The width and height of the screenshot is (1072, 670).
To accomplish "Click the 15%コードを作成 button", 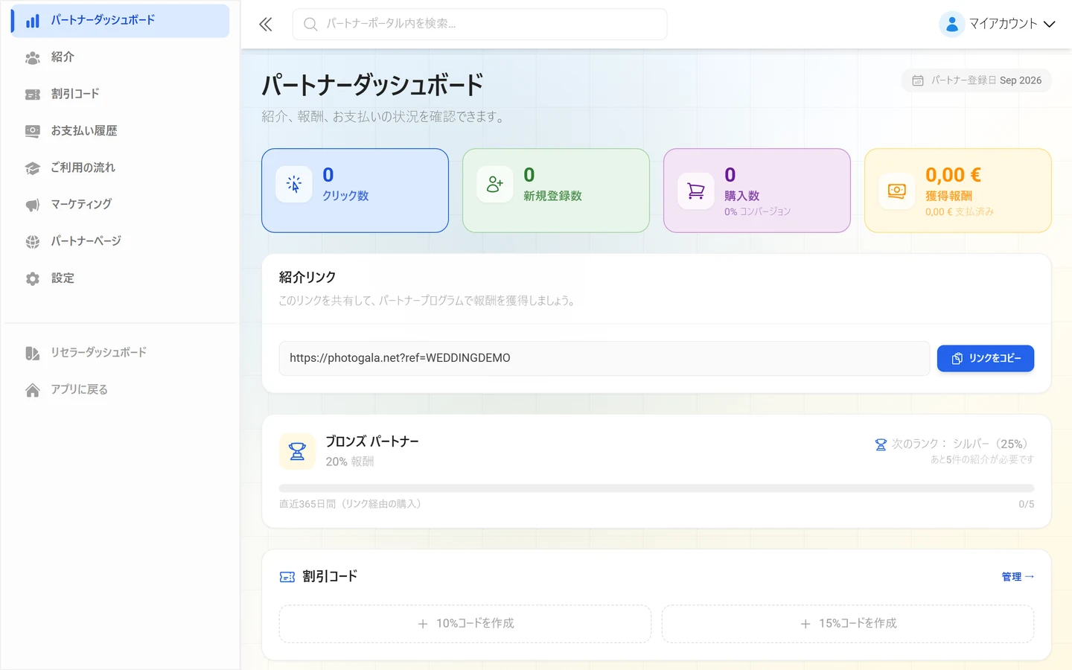I will (x=848, y=624).
